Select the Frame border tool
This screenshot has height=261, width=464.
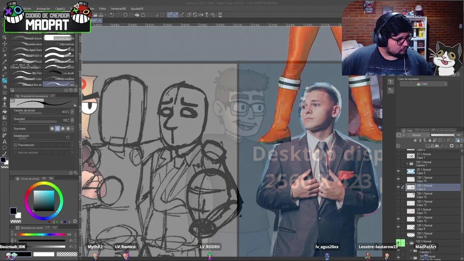[5, 129]
